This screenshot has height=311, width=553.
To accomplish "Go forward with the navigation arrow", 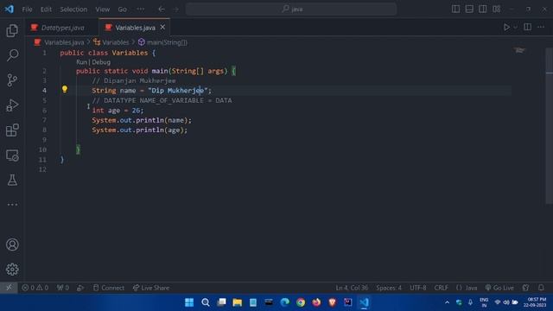I will point(175,10).
